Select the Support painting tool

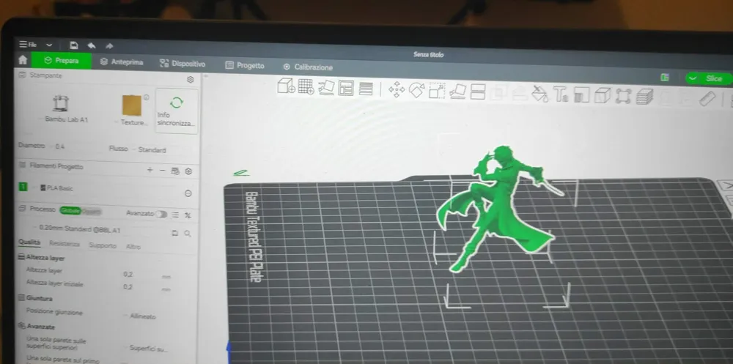tap(581, 94)
